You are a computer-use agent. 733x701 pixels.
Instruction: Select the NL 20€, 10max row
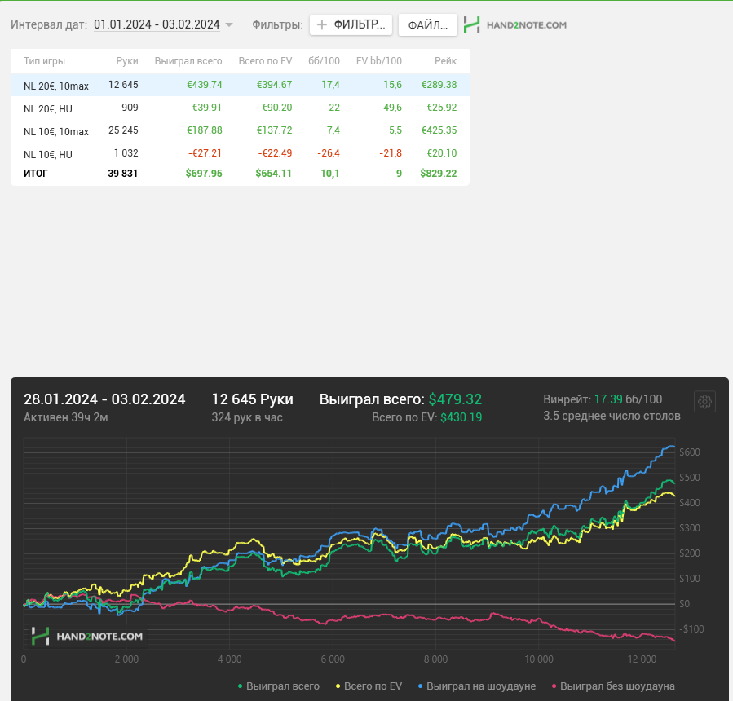(x=240, y=85)
